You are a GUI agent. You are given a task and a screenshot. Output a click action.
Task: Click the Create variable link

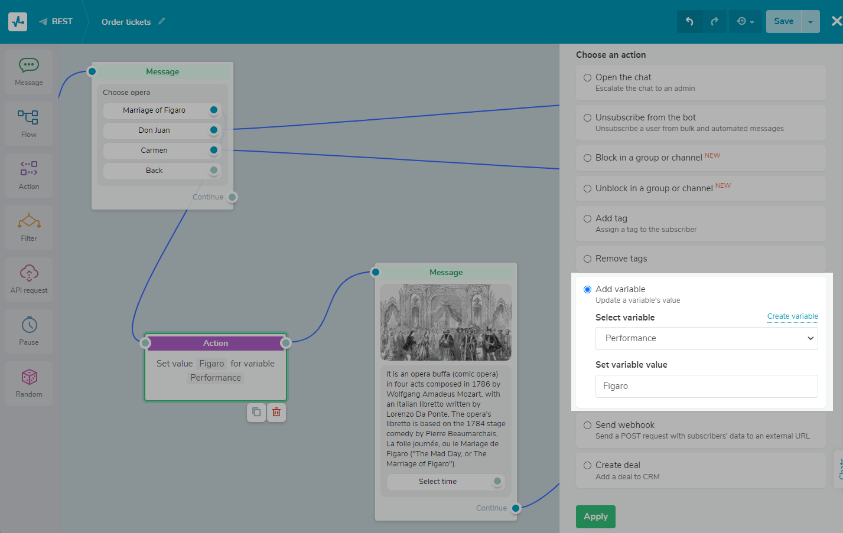792,316
